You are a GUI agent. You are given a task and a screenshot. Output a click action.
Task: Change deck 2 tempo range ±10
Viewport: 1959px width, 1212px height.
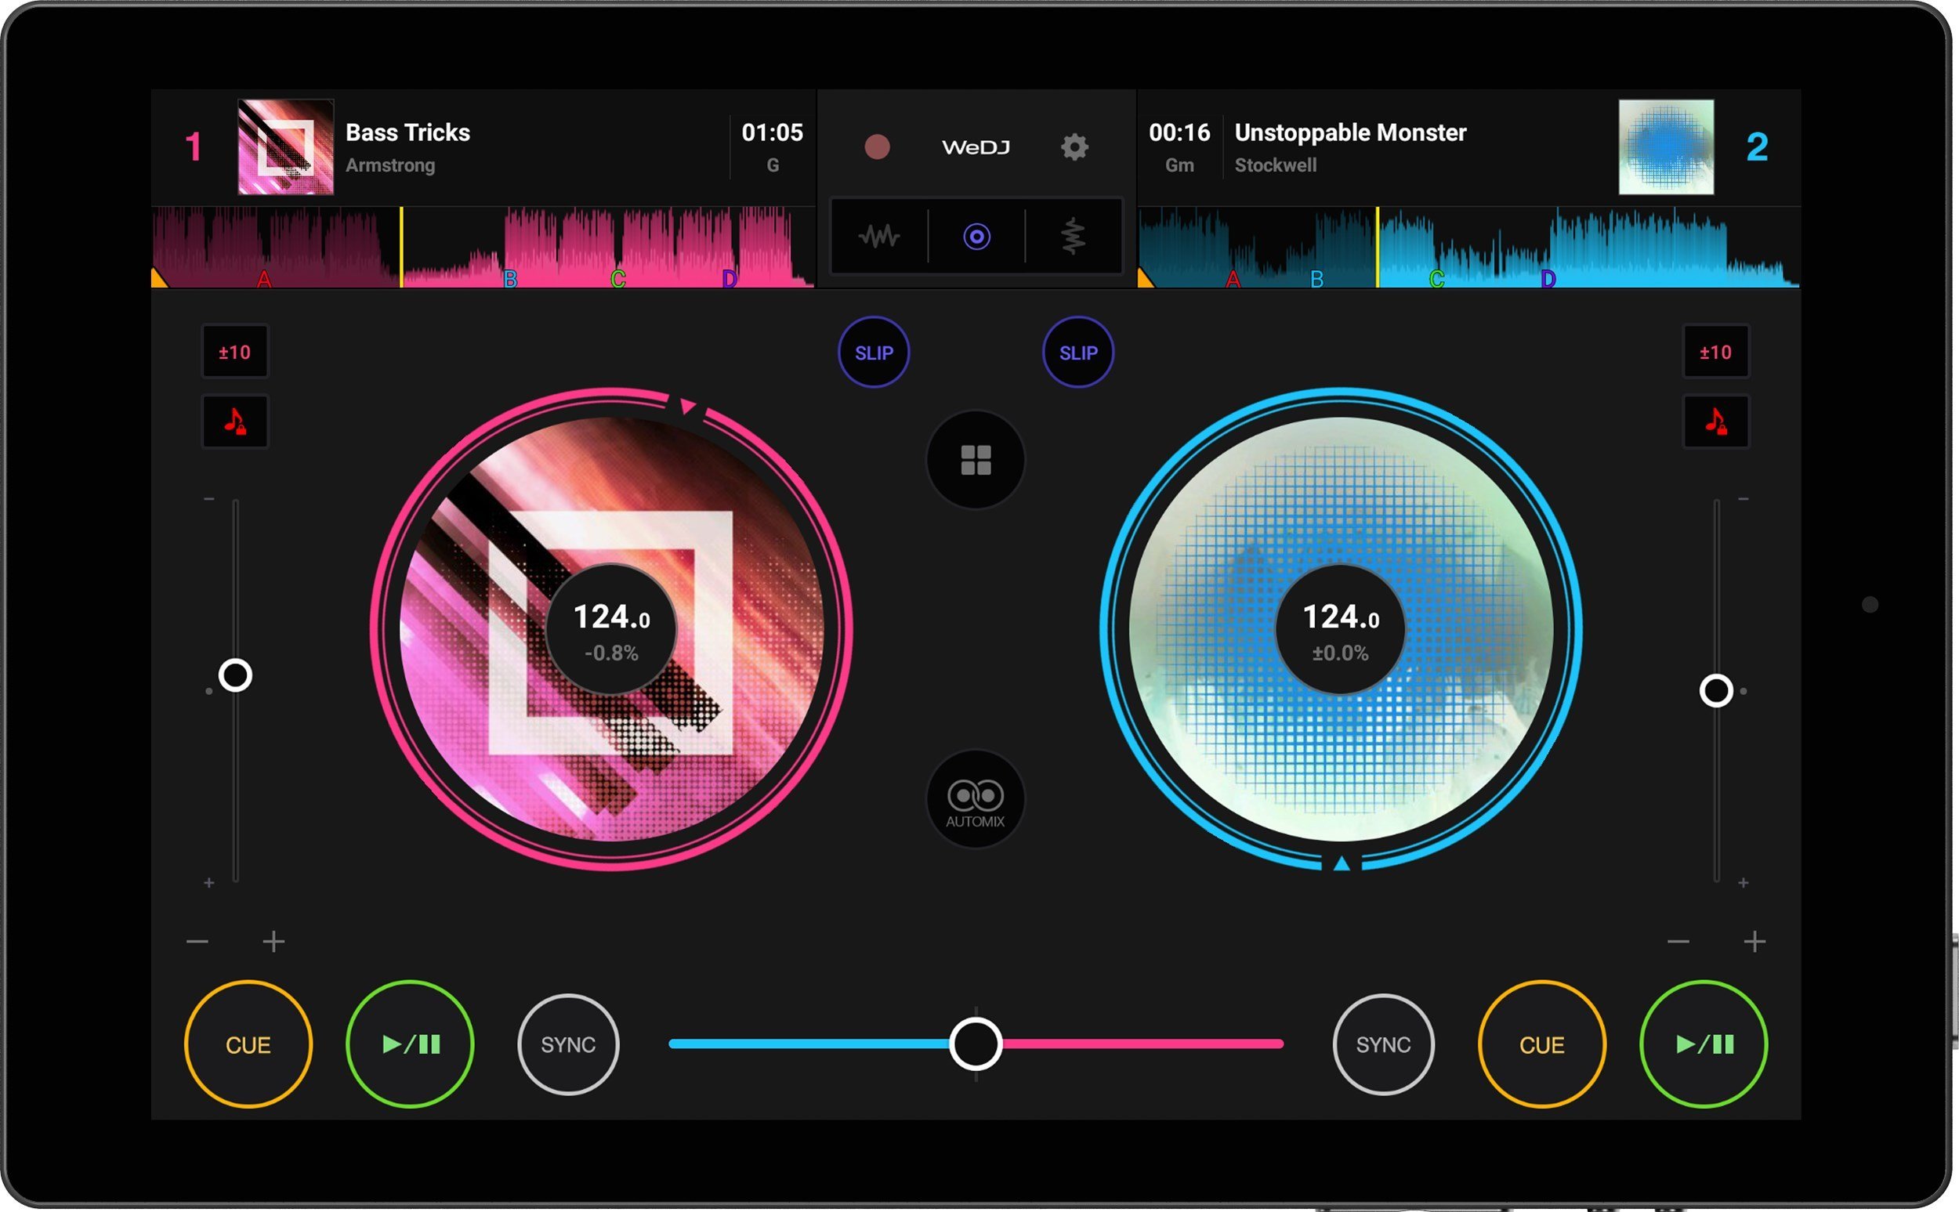coord(1715,352)
